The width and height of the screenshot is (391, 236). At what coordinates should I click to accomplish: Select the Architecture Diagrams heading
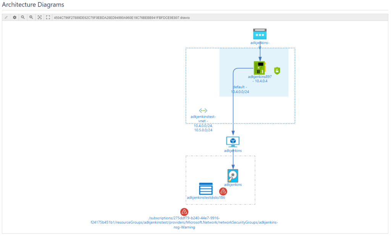pos(32,5)
